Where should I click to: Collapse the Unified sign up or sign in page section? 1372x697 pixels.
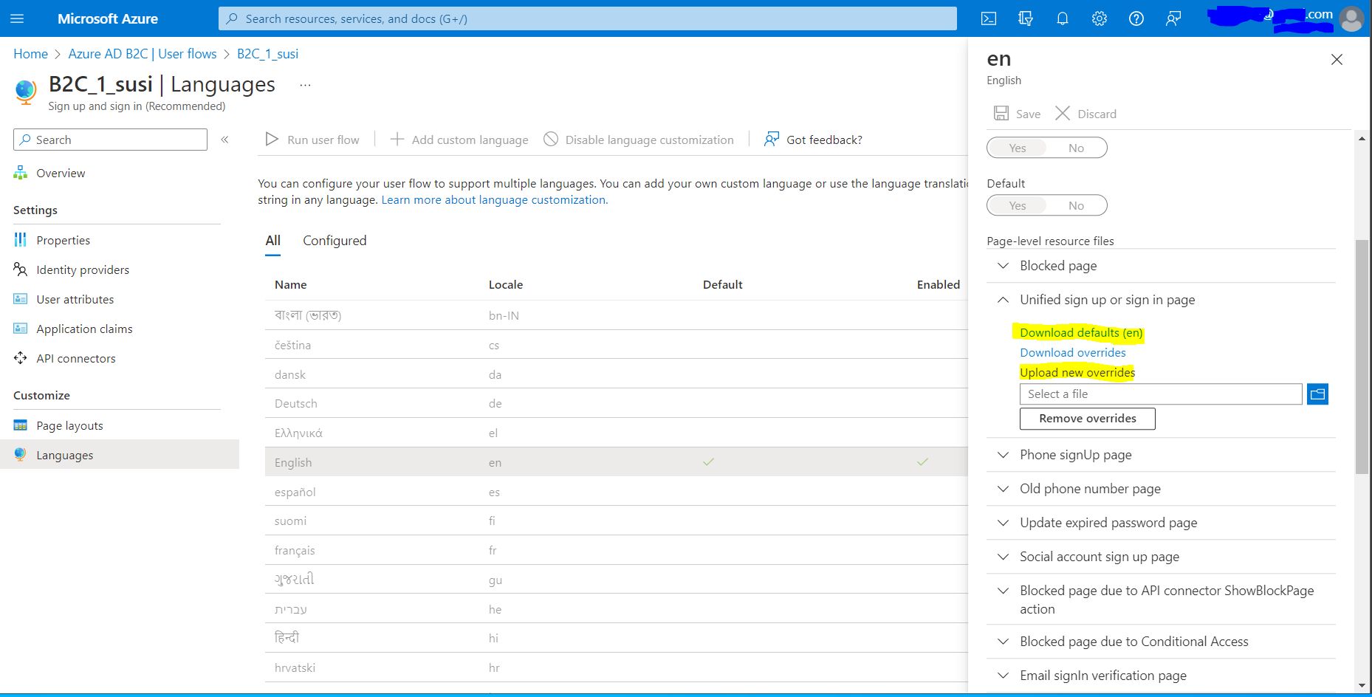point(1003,300)
